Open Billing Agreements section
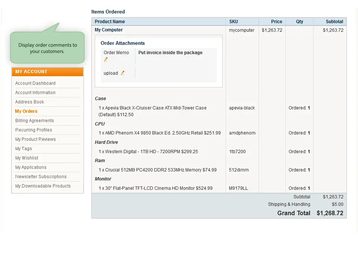The width and height of the screenshot is (358, 263). pos(35,121)
